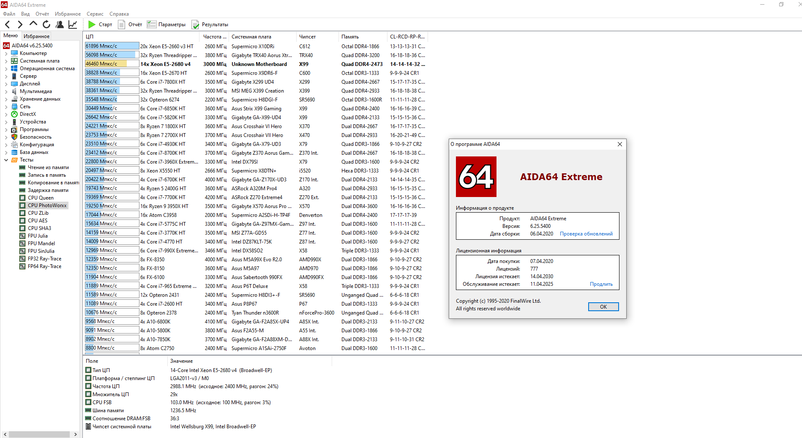The height and width of the screenshot is (438, 802).
Task: Expand the Операционная система tree node
Action: click(x=6, y=69)
